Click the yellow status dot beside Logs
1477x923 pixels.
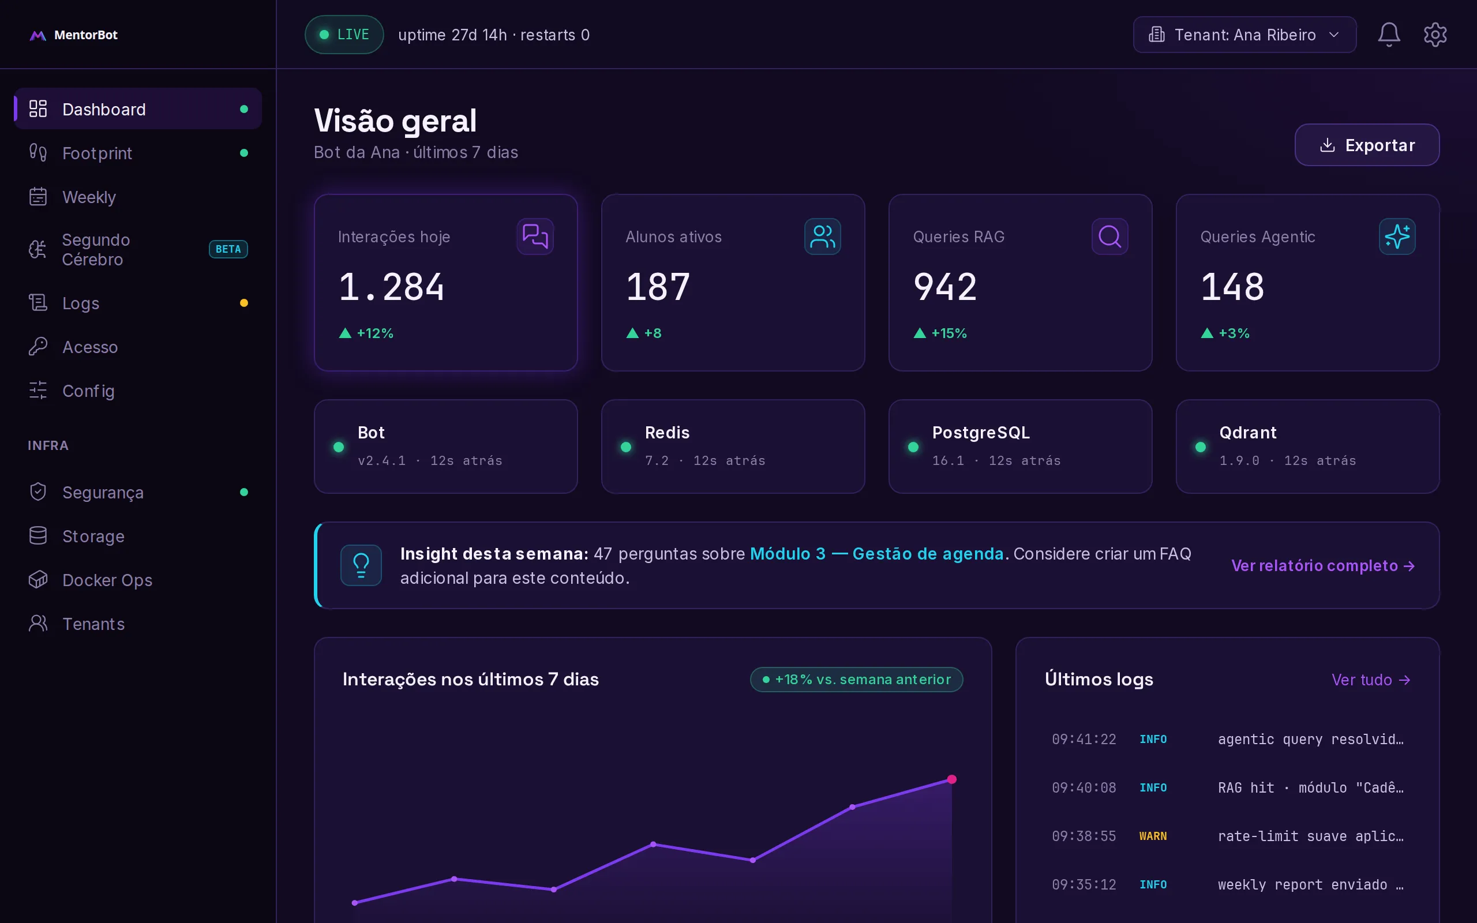[244, 303]
